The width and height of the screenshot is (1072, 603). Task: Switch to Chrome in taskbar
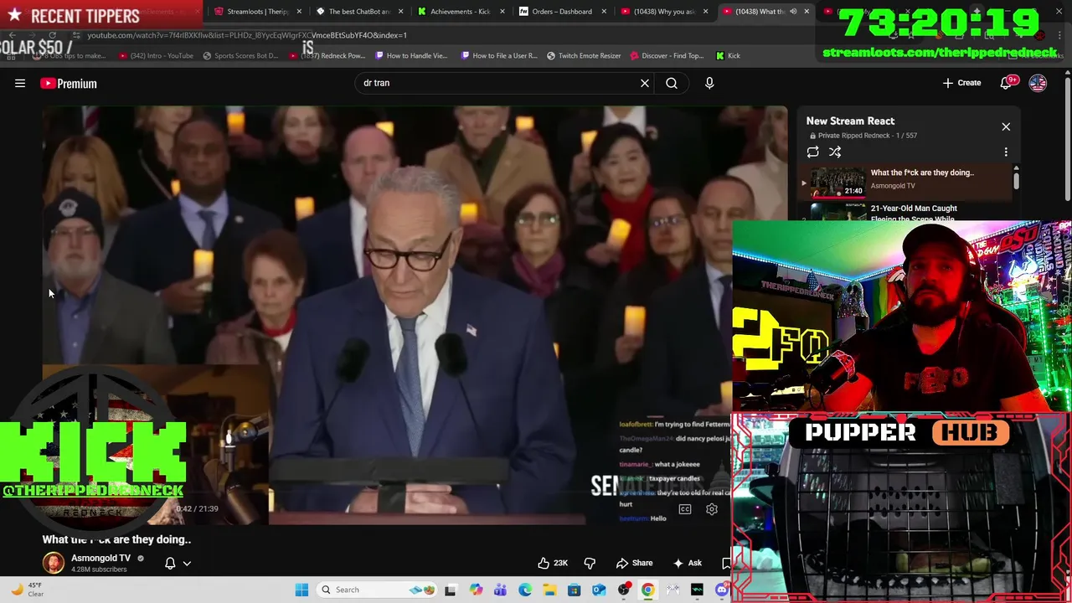pyautogui.click(x=647, y=590)
